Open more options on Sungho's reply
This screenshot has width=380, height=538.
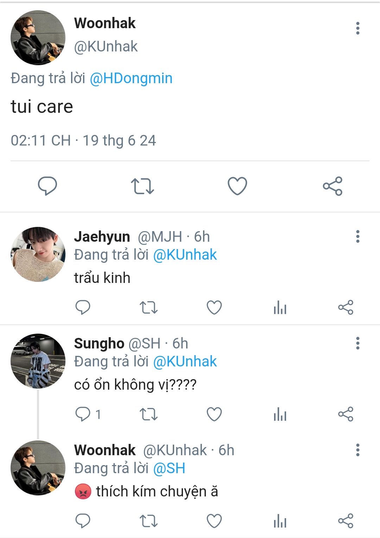(358, 343)
